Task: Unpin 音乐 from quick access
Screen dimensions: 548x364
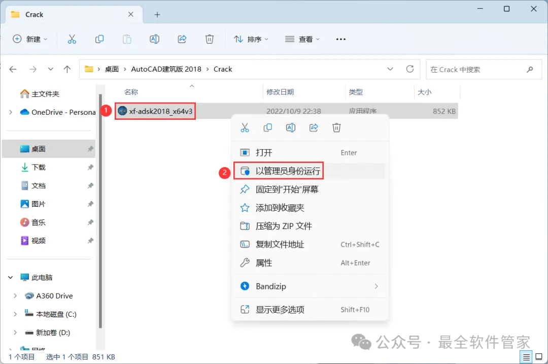Action: click(x=90, y=222)
